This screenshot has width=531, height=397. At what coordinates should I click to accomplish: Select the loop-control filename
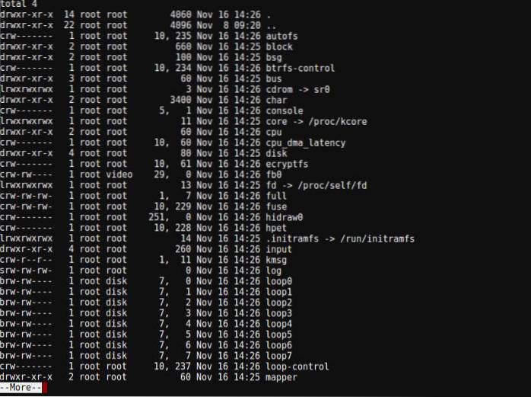click(x=297, y=367)
